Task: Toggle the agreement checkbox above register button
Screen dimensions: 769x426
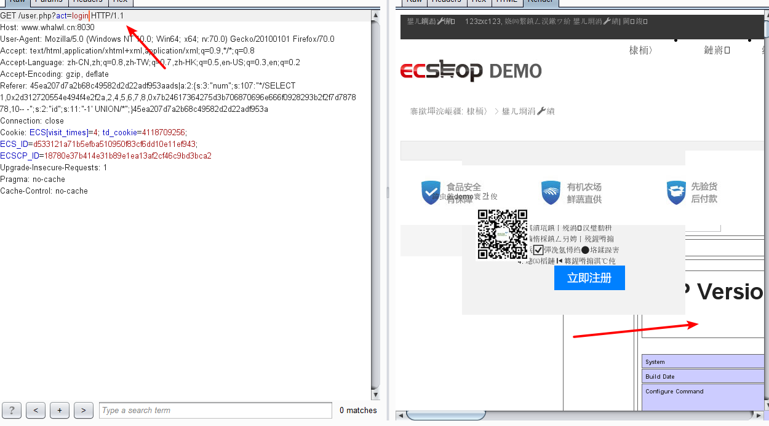Action: tap(538, 250)
